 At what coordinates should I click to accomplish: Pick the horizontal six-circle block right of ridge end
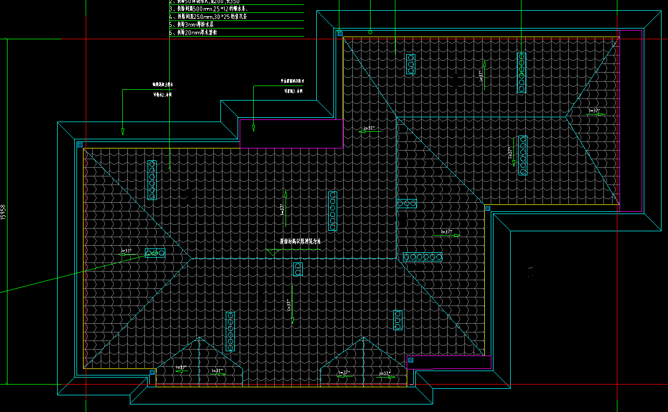(x=422, y=257)
